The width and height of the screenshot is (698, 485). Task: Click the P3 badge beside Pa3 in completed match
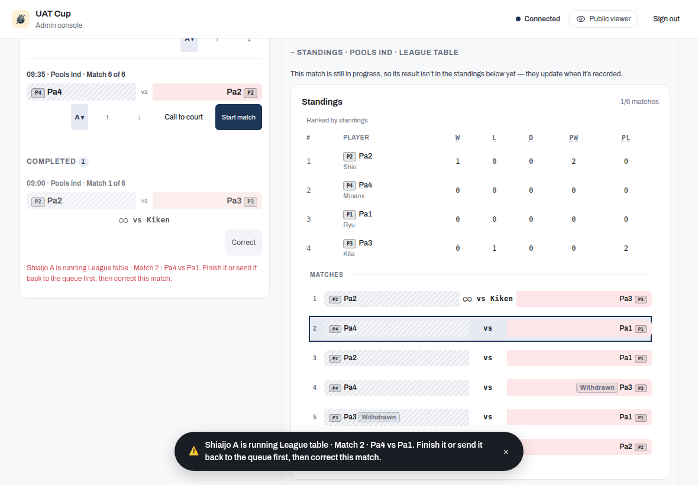[x=250, y=201]
